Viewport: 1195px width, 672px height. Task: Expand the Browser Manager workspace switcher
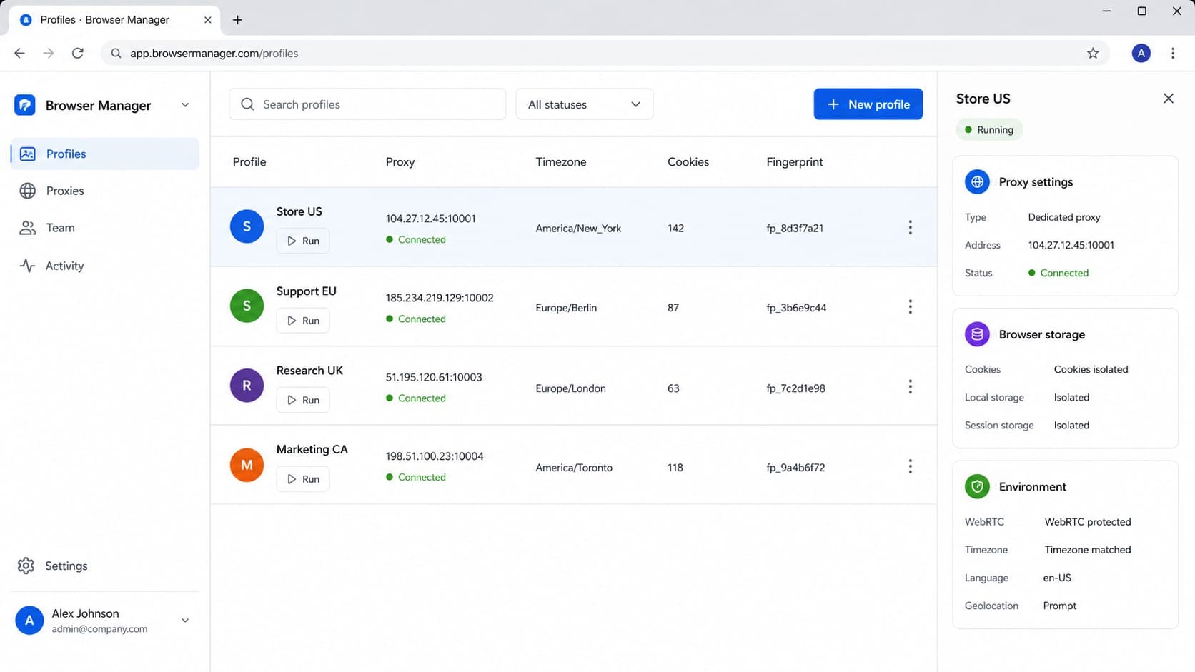click(185, 105)
